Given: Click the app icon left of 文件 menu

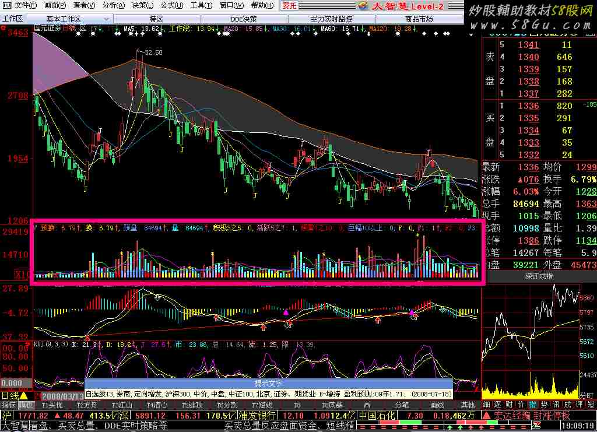Looking at the screenshot, I should pyautogui.click(x=7, y=5).
